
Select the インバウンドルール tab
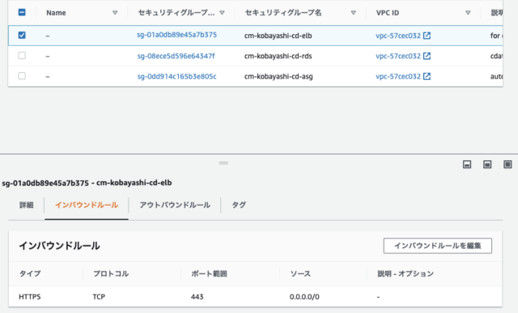[x=87, y=205]
